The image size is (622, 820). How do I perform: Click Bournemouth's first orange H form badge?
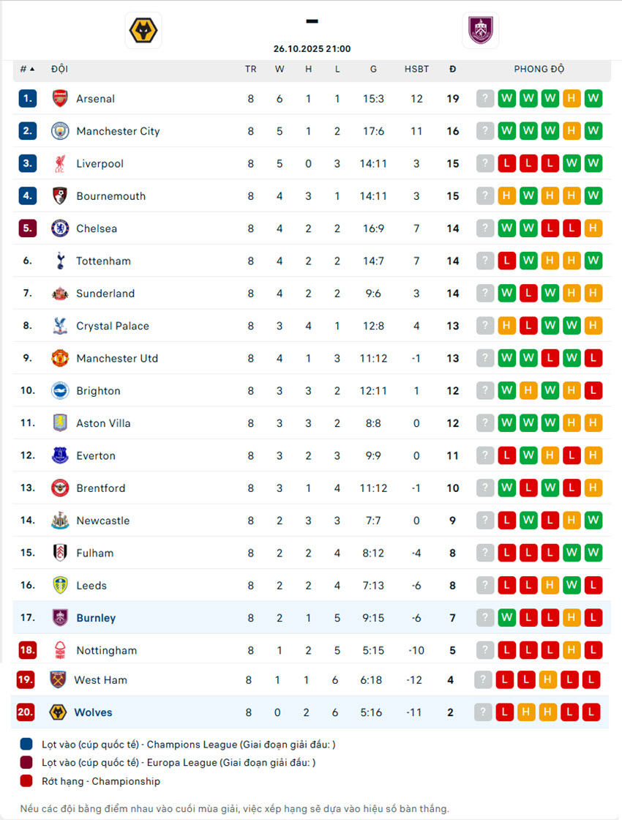(x=506, y=196)
